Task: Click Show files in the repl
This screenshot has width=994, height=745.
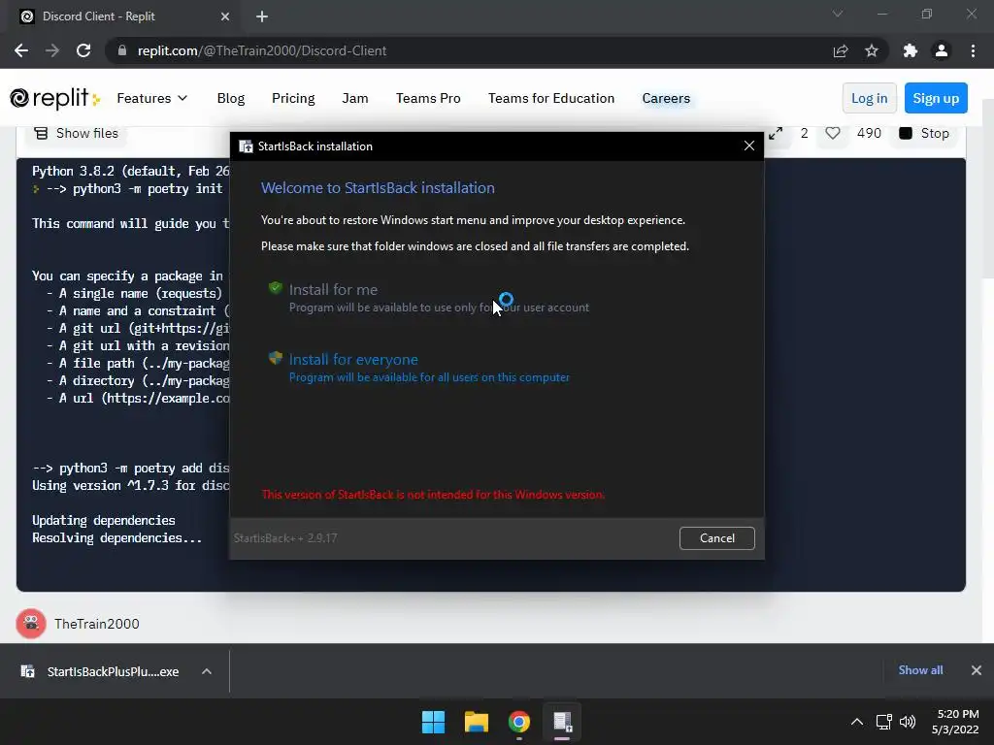Action: [x=76, y=133]
